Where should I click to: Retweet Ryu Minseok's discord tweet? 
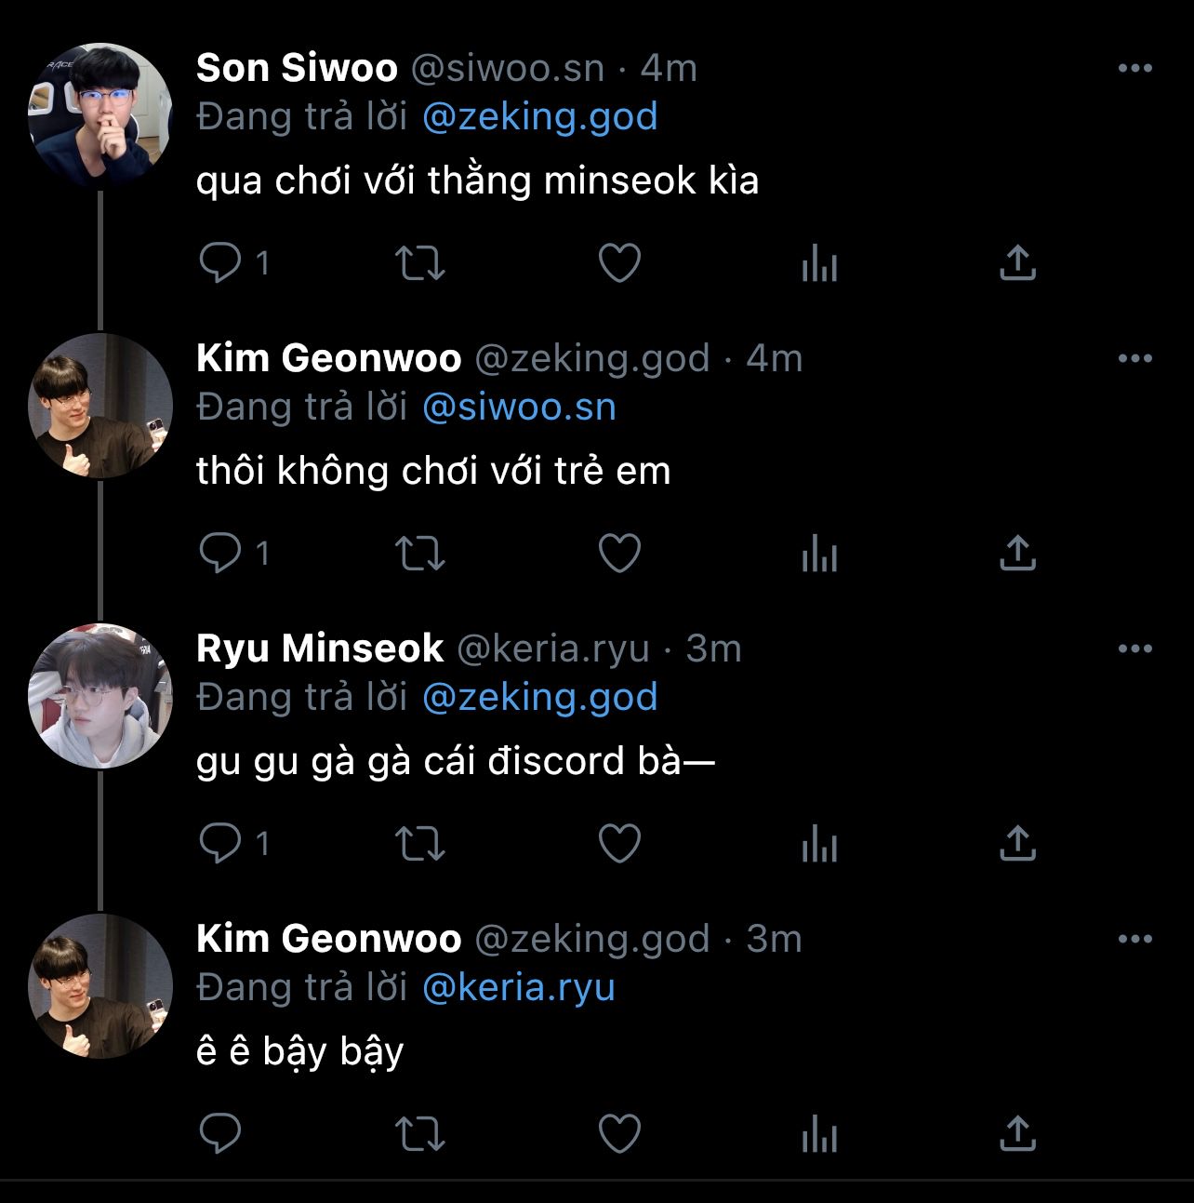tap(420, 844)
